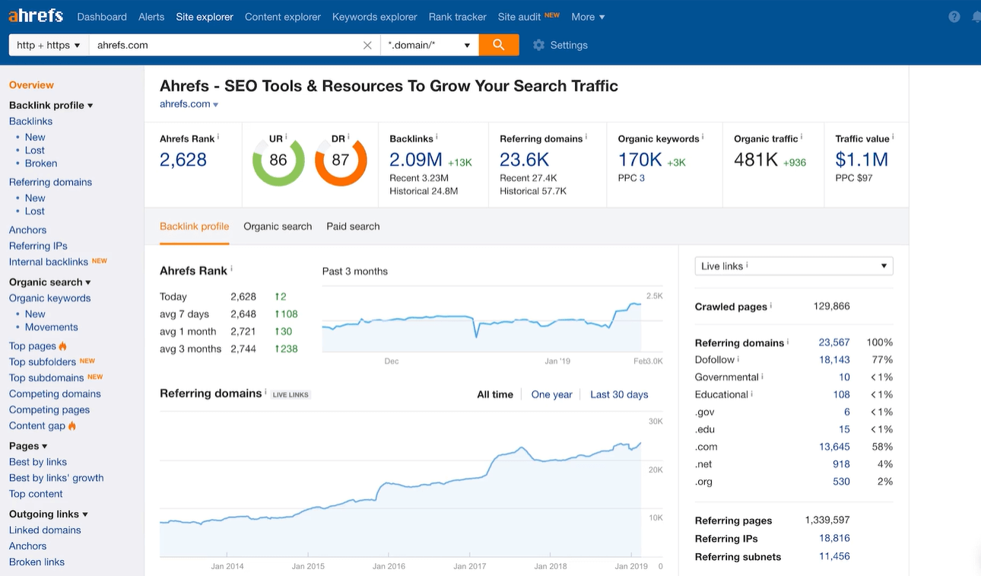Click the 170K organic keywords count
This screenshot has width=981, height=576.
click(x=640, y=160)
